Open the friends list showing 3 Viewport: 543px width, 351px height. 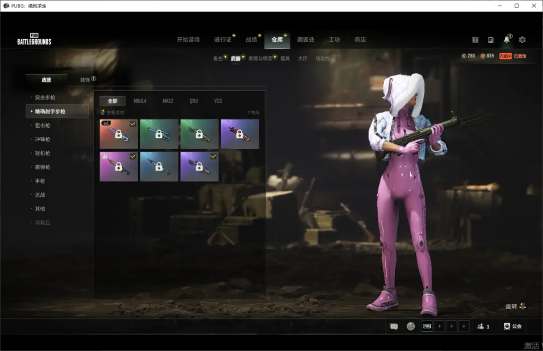(x=483, y=326)
